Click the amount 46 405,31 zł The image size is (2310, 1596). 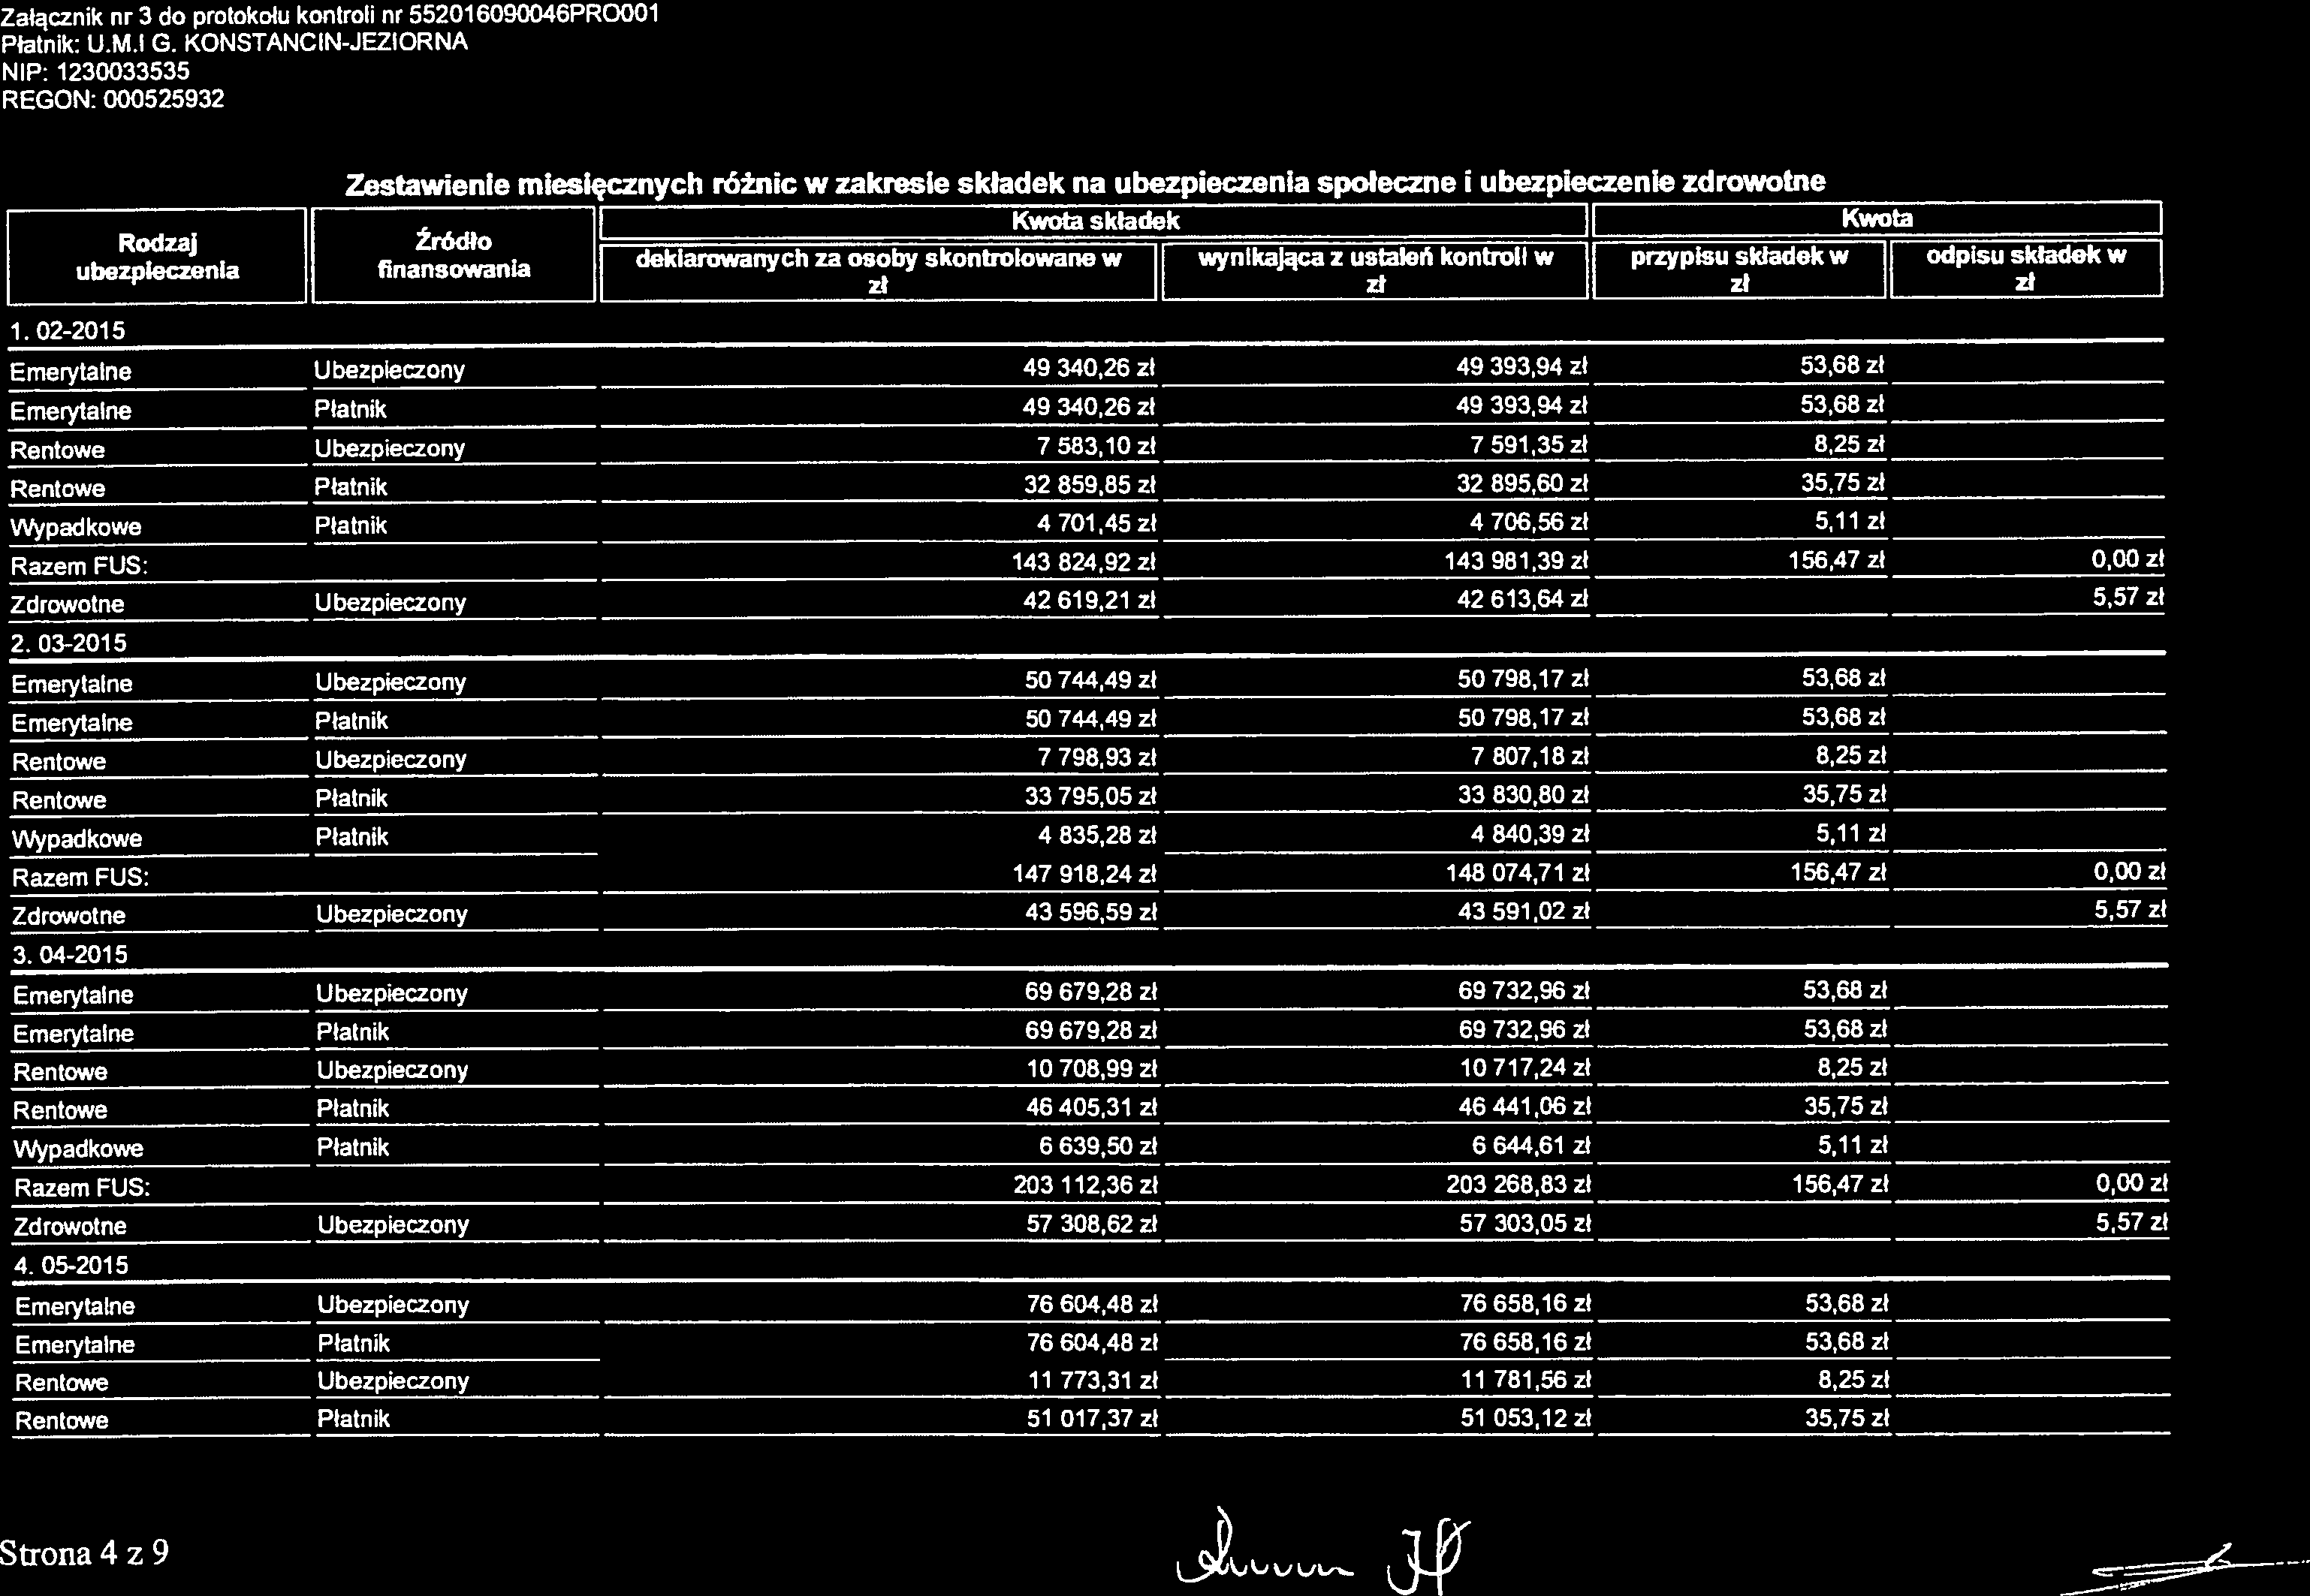(x=1091, y=1107)
